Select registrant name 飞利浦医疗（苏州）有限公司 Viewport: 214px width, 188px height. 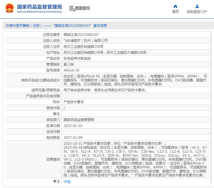(86, 41)
